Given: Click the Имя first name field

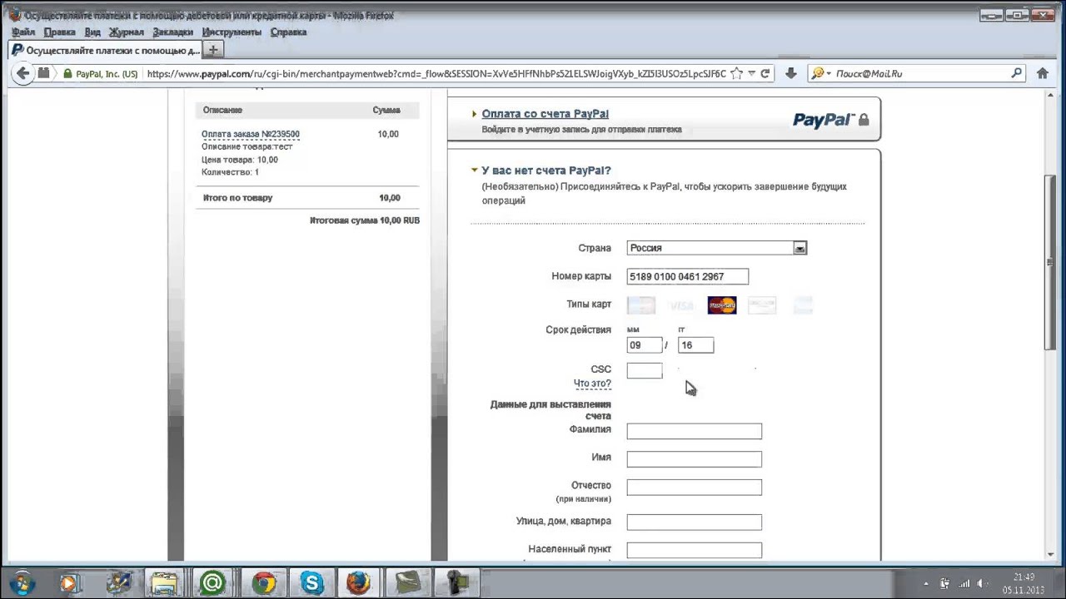Looking at the screenshot, I should click(x=695, y=459).
